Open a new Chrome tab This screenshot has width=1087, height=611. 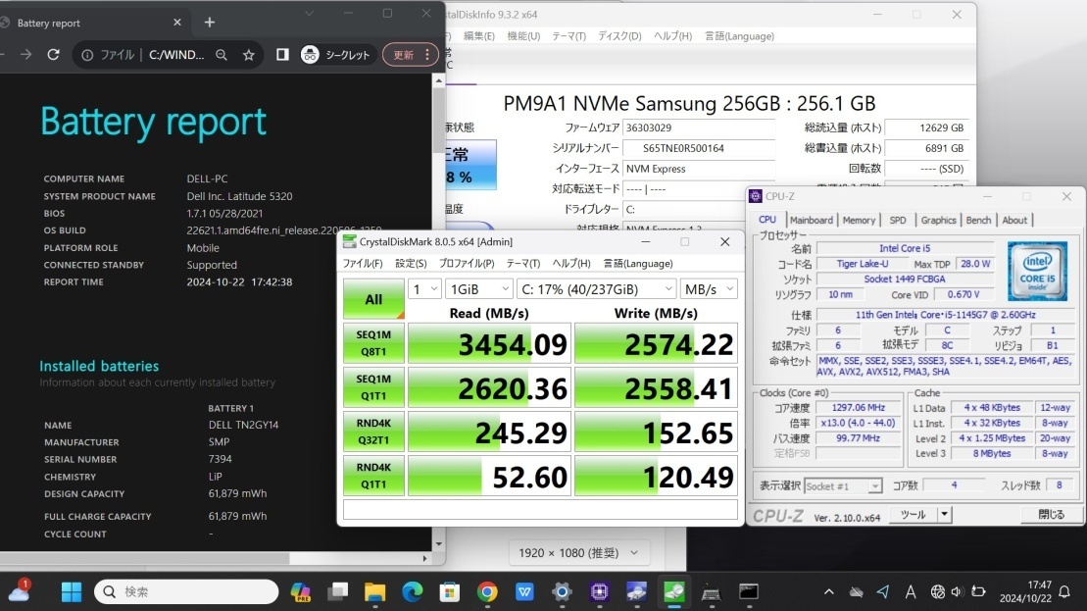point(210,22)
